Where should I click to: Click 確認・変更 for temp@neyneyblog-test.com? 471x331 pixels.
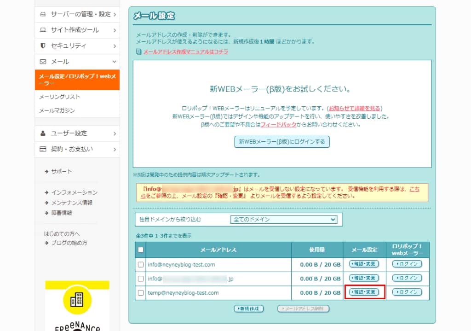(x=364, y=292)
